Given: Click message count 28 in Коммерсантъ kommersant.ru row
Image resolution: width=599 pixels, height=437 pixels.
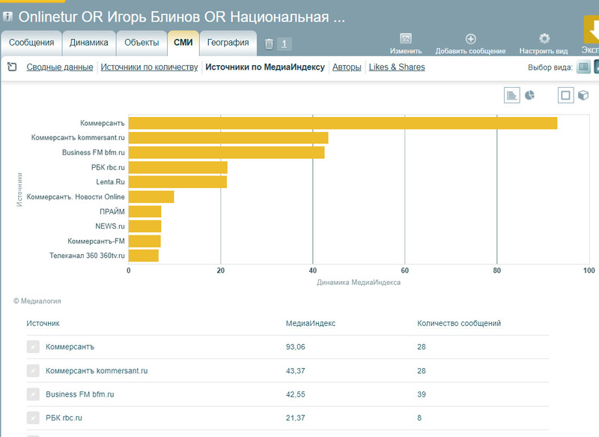Looking at the screenshot, I should tap(422, 370).
